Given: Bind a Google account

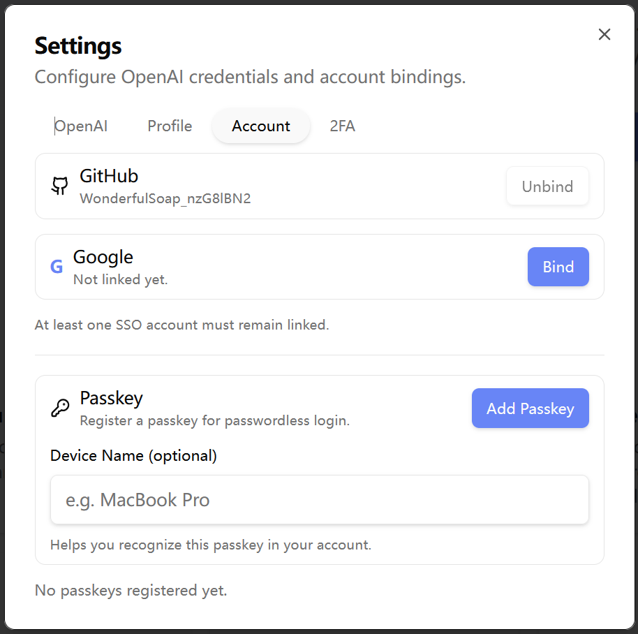Looking at the screenshot, I should pyautogui.click(x=558, y=267).
